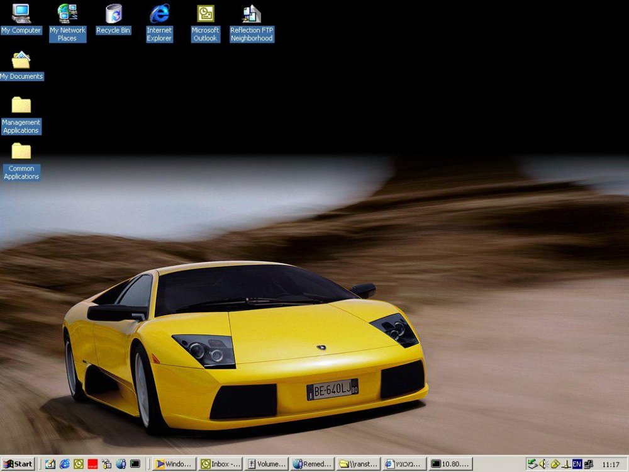The height and width of the screenshot is (472, 629).
Task: Switch to Hebrew-titled browser taskbar window
Action: [404, 464]
